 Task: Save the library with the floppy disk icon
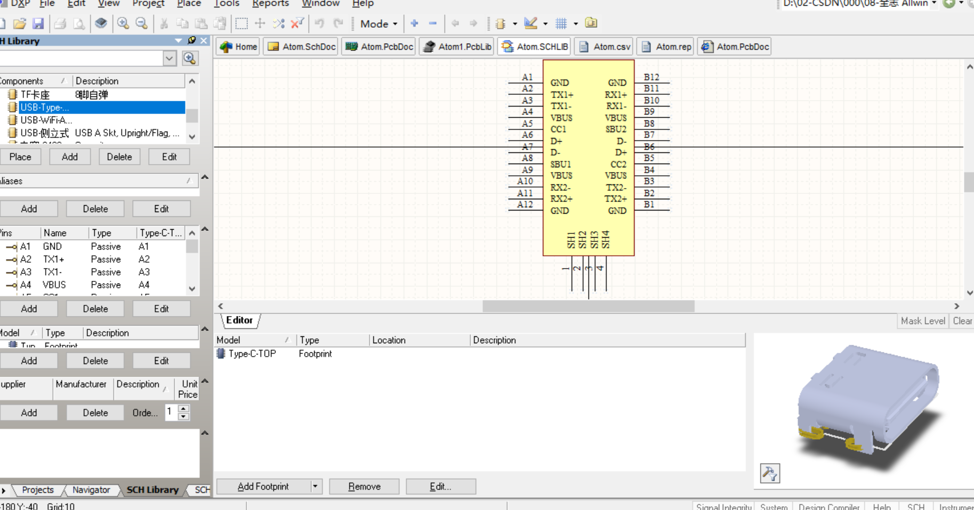point(38,23)
